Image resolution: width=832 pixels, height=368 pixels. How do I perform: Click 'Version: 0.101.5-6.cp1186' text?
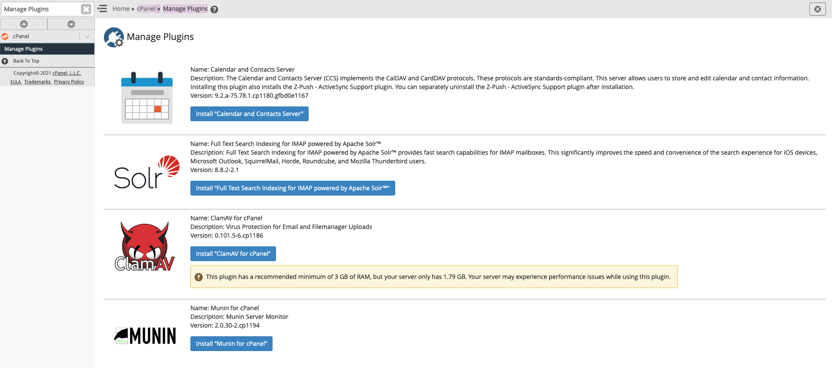coord(227,235)
